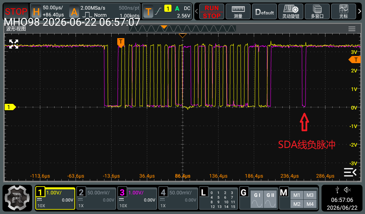The image size is (365, 214).
Task: Select math channel M2
Action: point(297,204)
